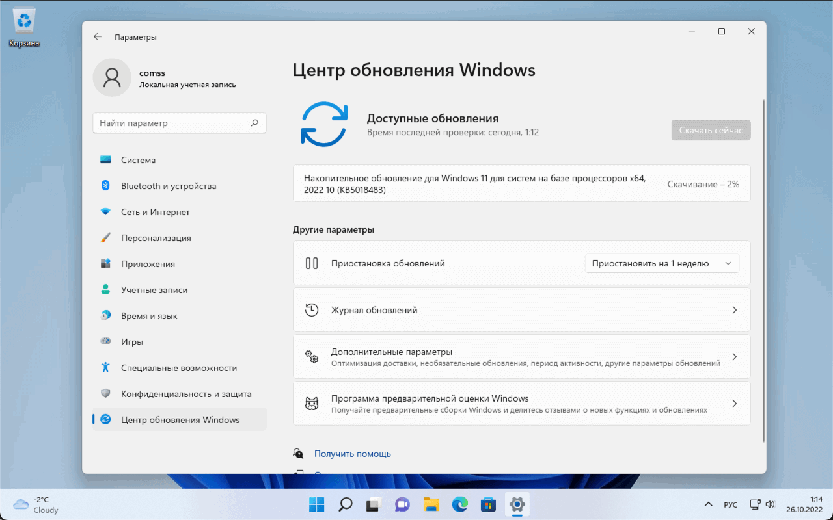
Task: Click the Журнал обновлений history clock icon
Action: tap(312, 310)
